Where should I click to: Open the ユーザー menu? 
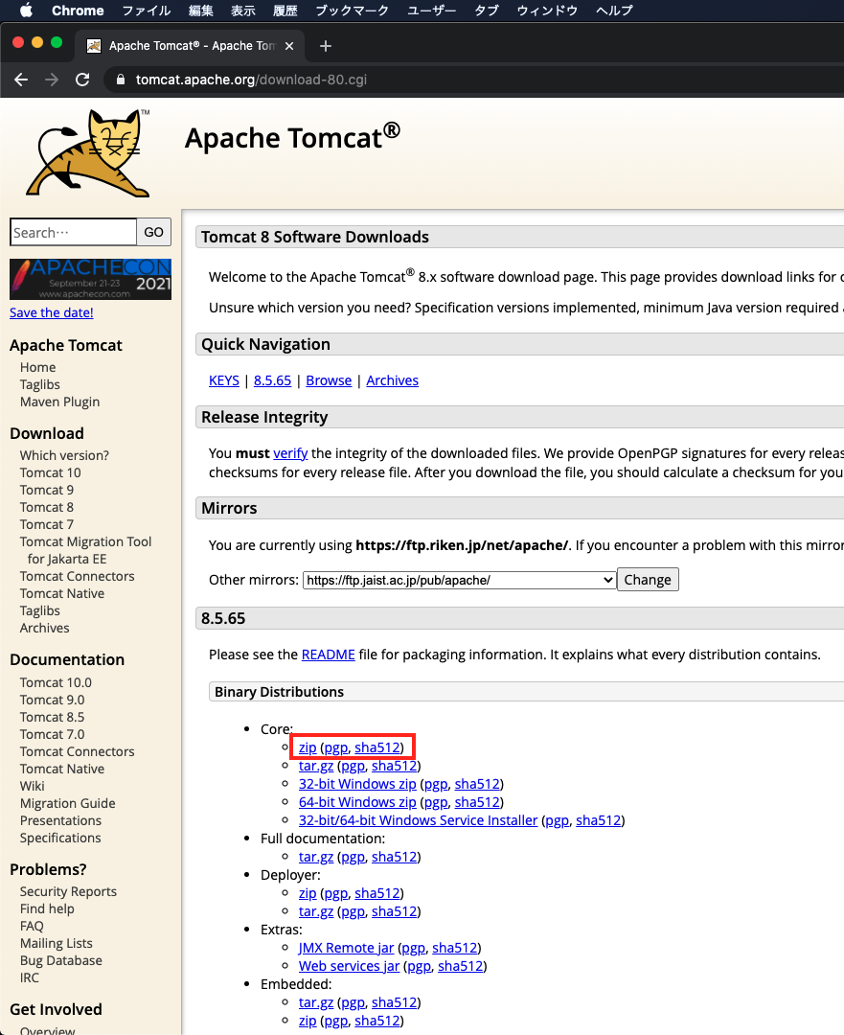pos(431,11)
